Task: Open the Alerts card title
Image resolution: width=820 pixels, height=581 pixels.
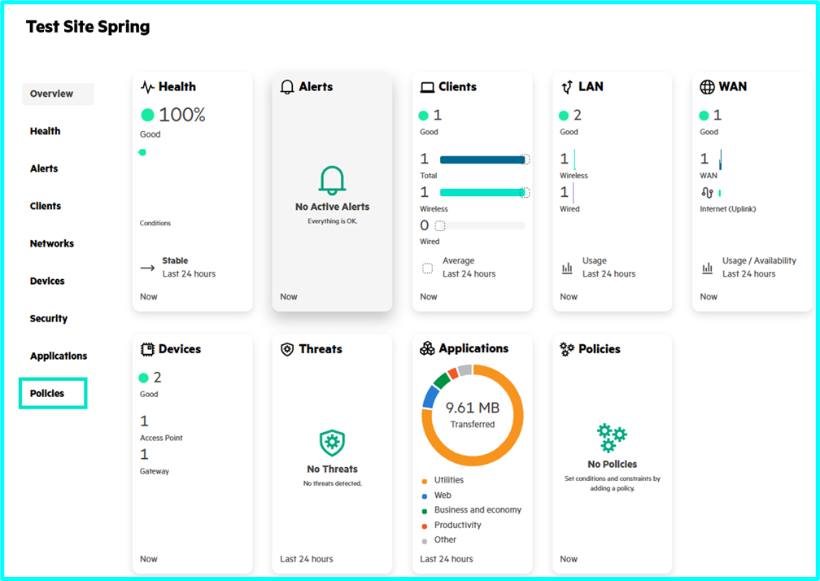Action: 316,87
